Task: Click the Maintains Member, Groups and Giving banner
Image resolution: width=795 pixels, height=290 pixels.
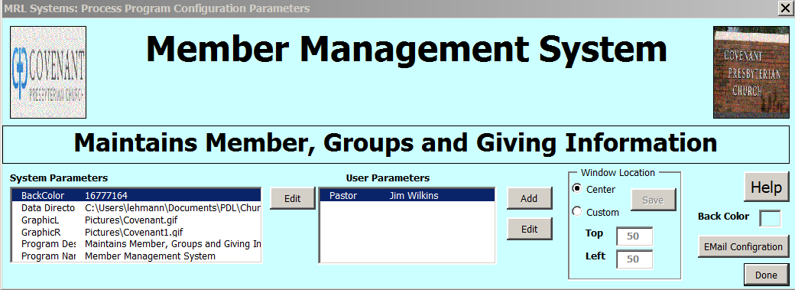Action: 396,145
